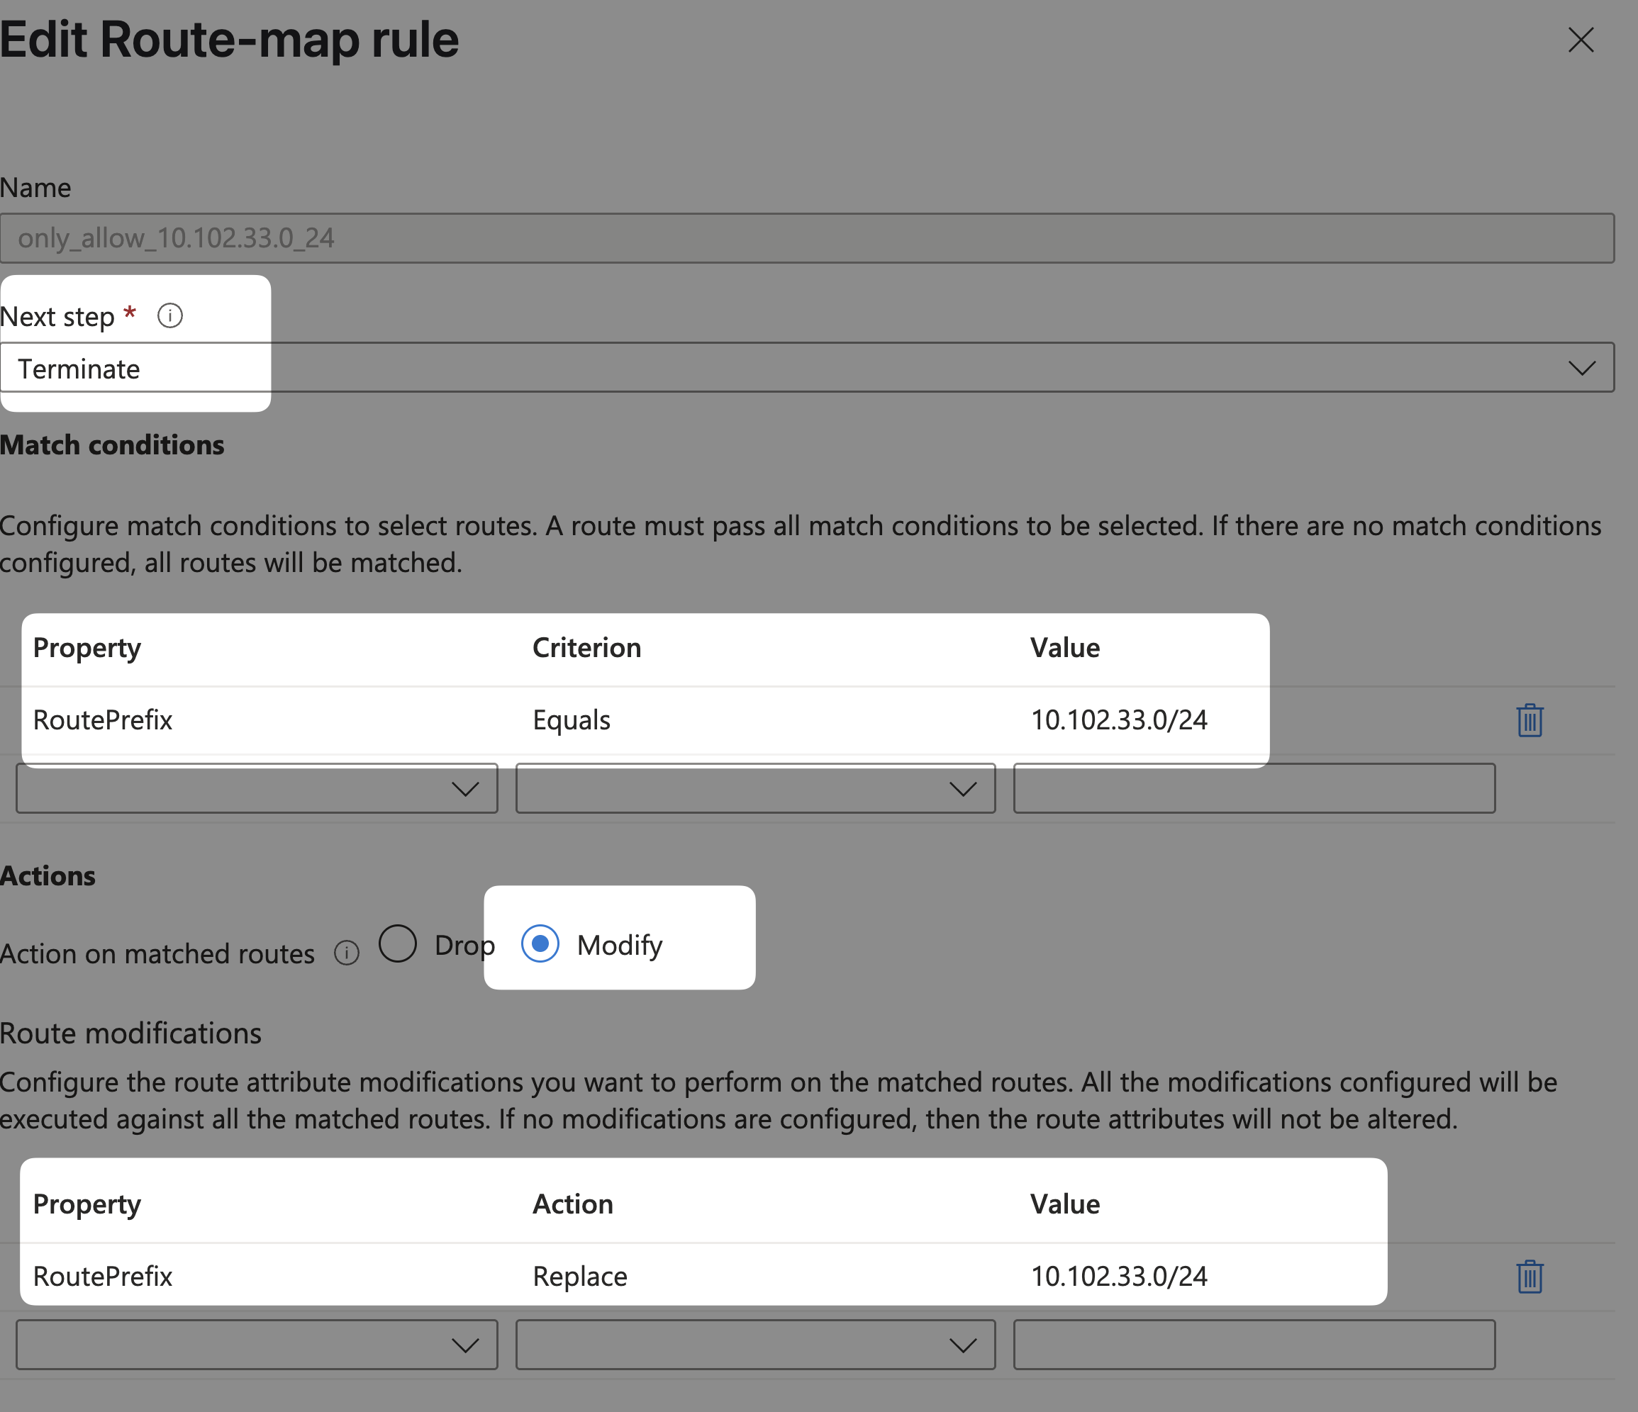Screen dimensions: 1638x1412
Task: Click the Replace action cell
Action: 579,1276
